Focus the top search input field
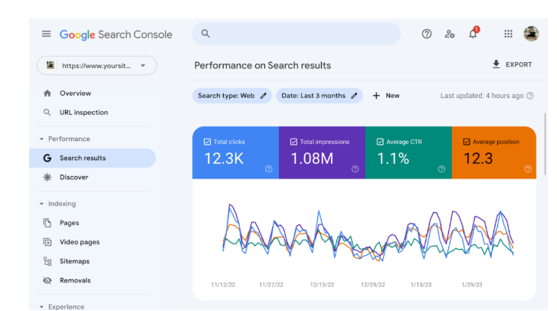This screenshot has width=557, height=311. pos(297,34)
